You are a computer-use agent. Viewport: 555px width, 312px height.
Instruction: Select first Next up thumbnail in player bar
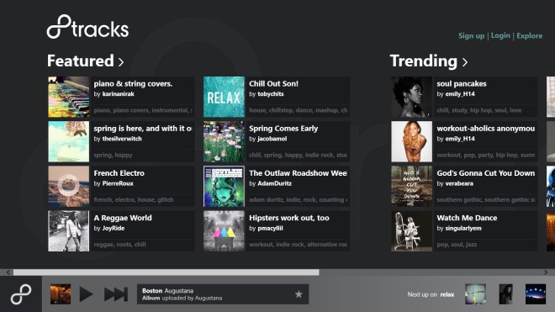tap(475, 294)
